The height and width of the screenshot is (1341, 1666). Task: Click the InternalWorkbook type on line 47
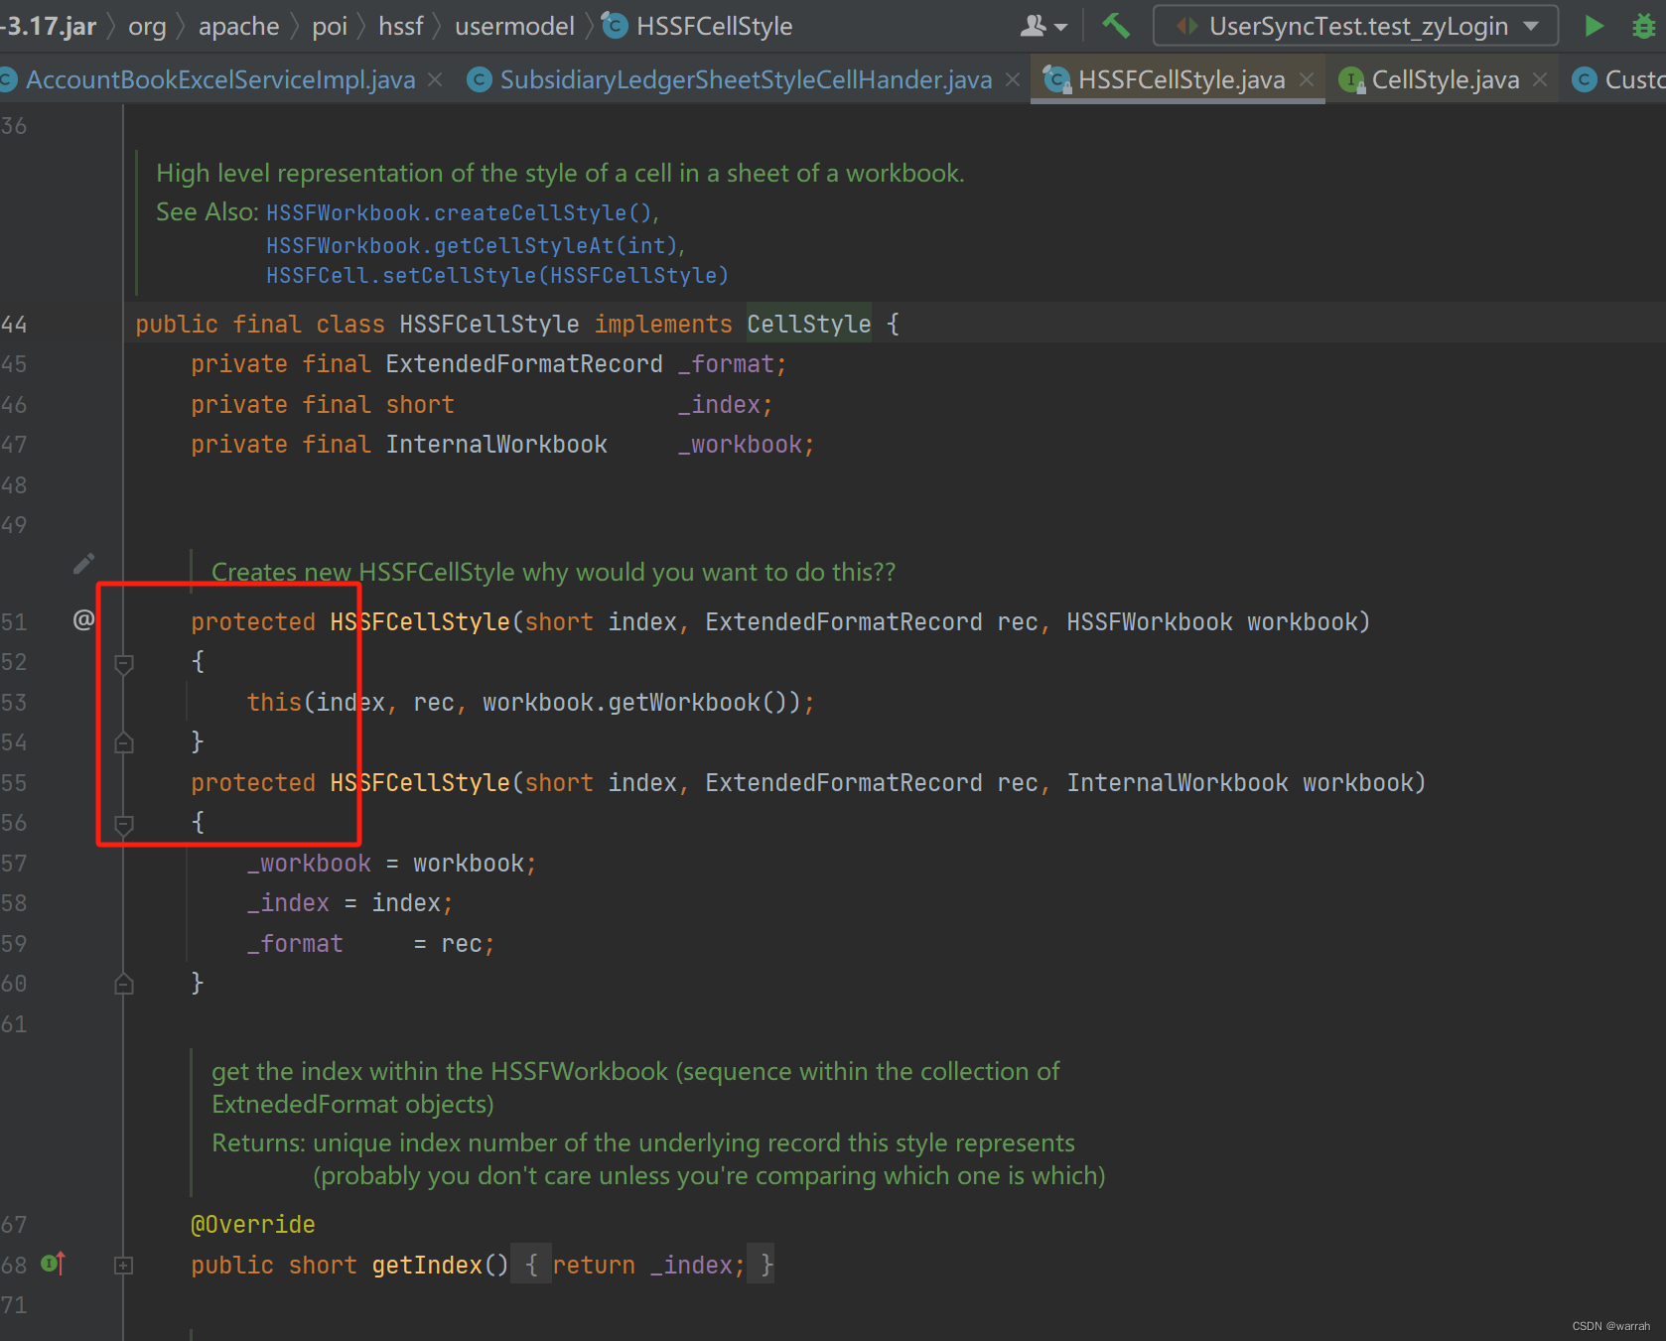(496, 445)
